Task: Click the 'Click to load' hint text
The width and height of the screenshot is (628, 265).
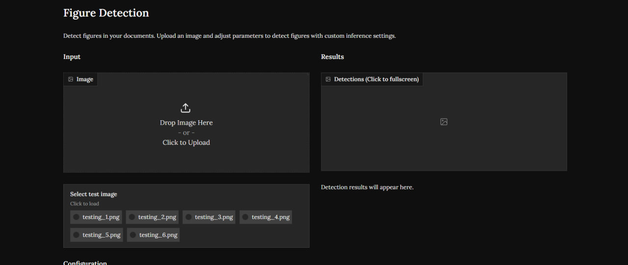Action: click(84, 204)
